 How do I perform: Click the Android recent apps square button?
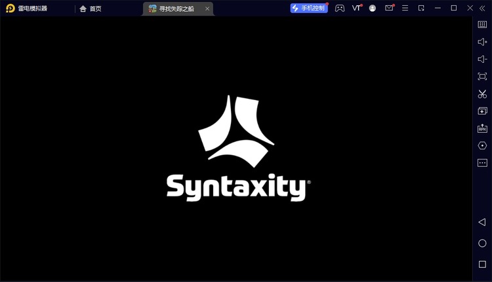pos(482,264)
